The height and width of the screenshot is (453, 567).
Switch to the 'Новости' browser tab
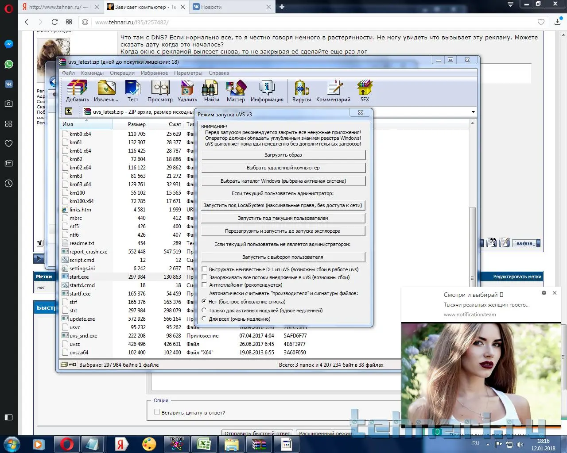[x=233, y=7]
